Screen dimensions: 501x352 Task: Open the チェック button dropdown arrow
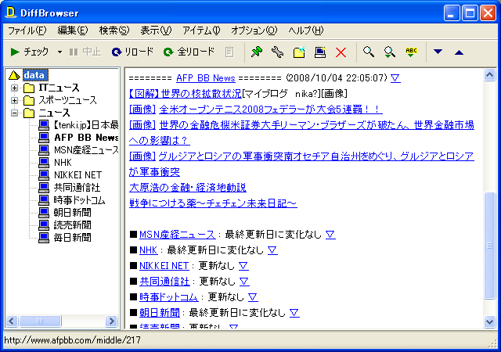click(59, 52)
